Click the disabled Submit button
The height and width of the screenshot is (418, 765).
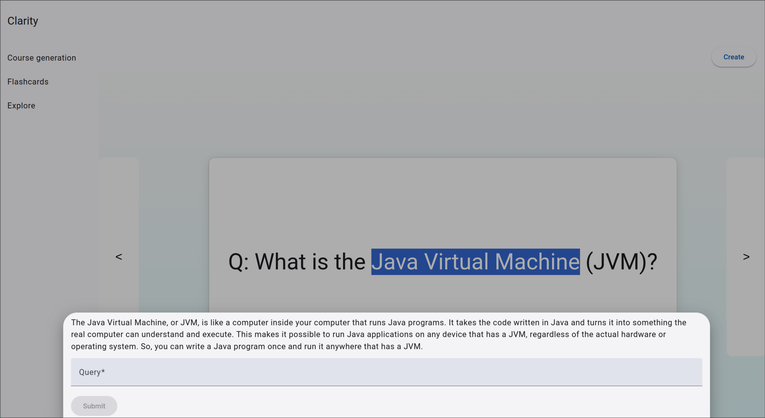point(94,406)
